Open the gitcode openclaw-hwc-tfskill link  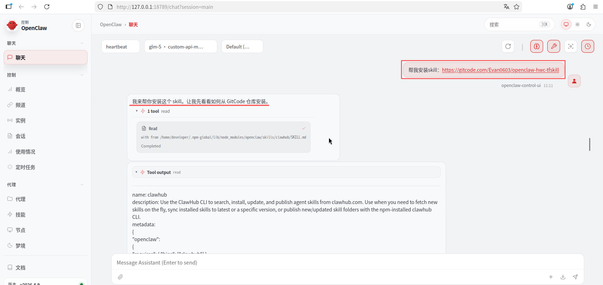[x=501, y=70]
